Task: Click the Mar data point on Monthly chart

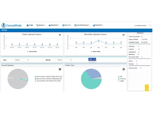Action: coord(76,44)
